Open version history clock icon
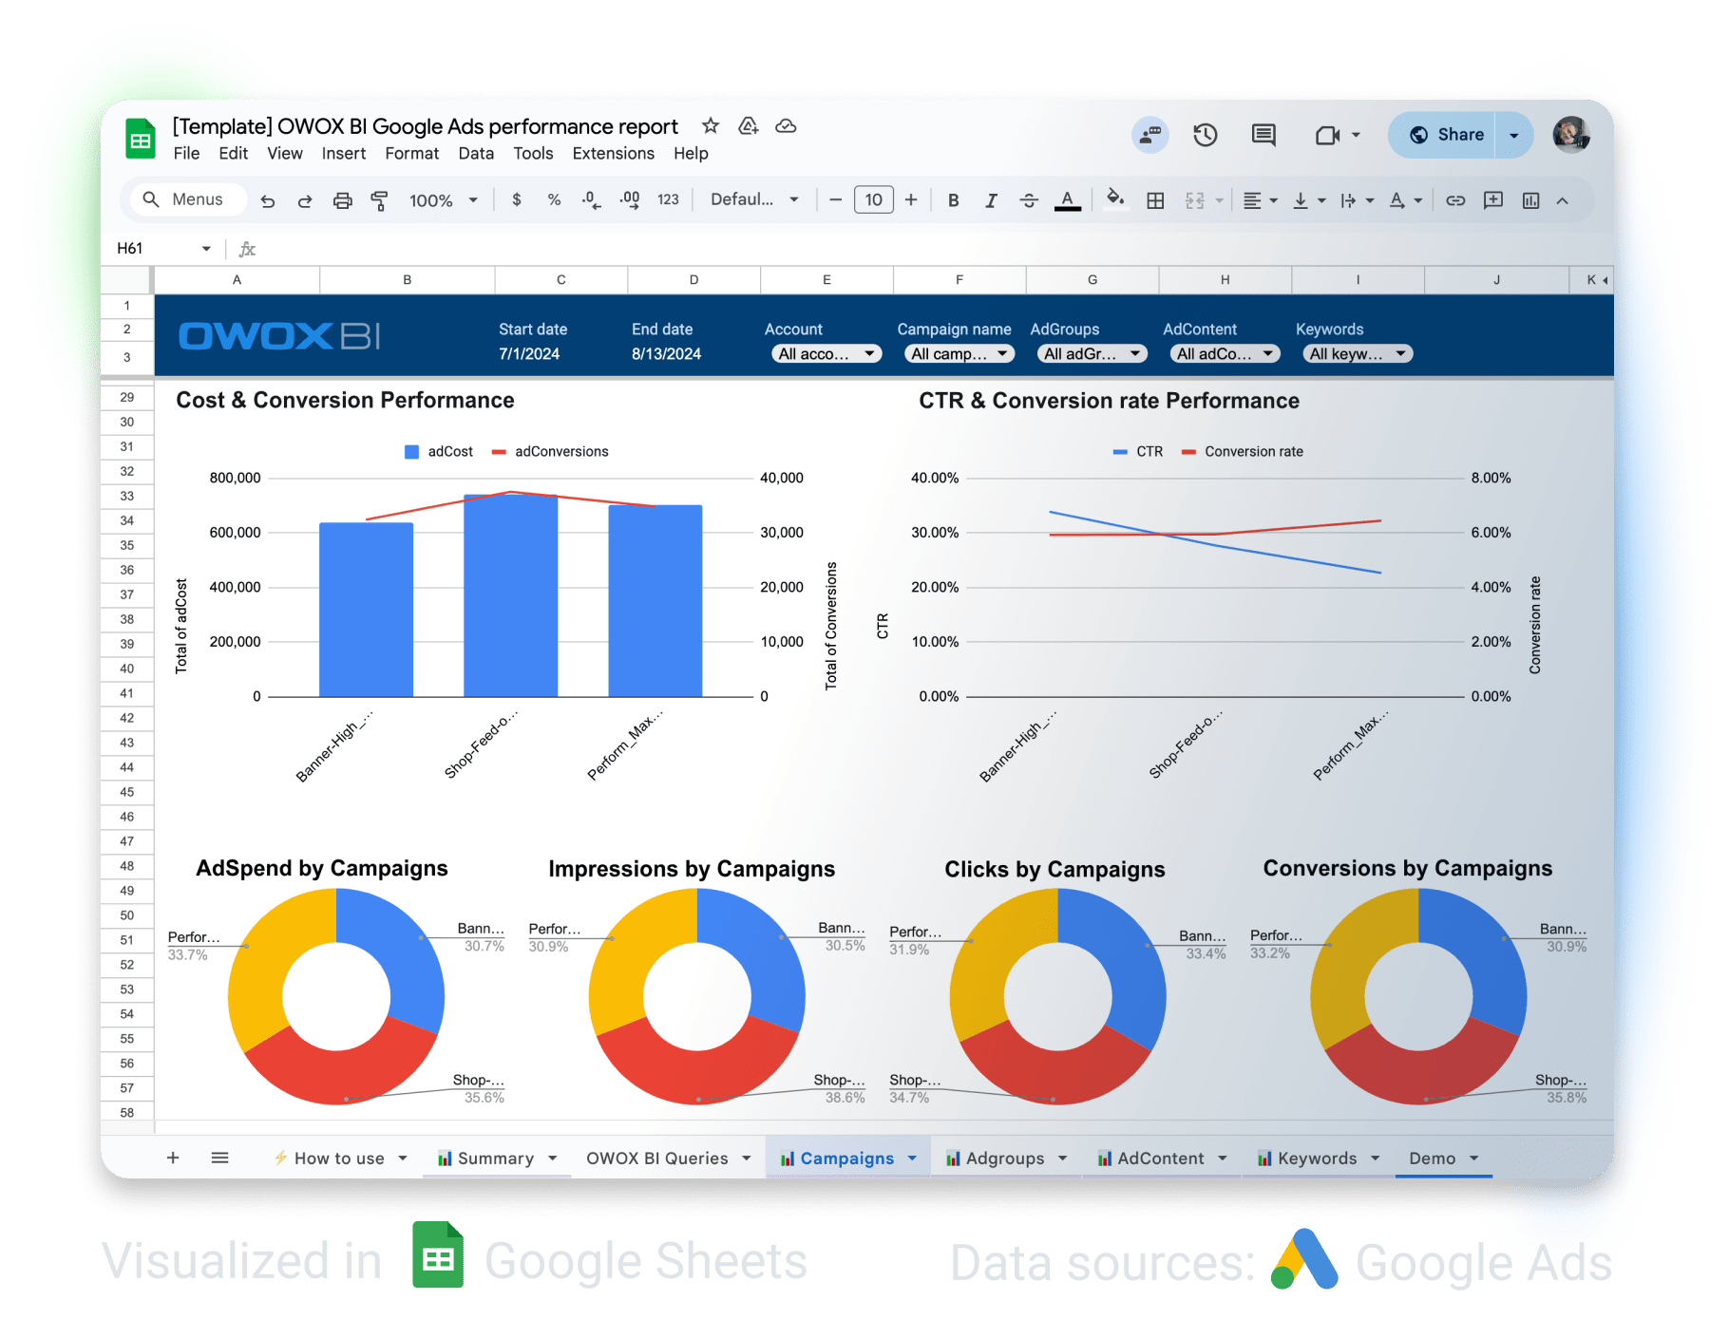The width and height of the screenshot is (1729, 1319). pos(1206,135)
